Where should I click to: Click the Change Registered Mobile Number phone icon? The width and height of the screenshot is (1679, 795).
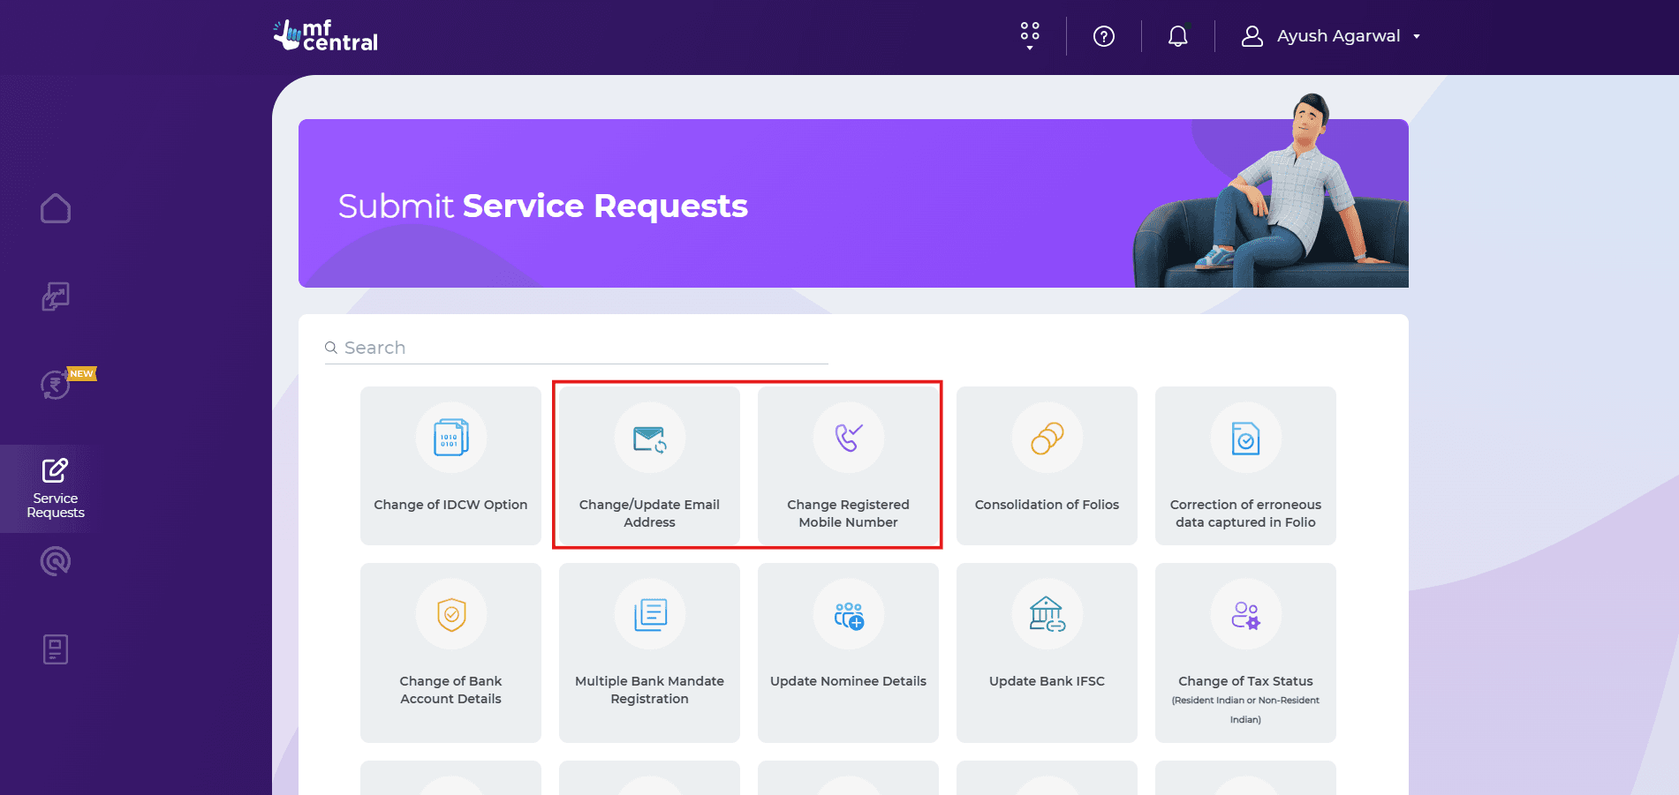[849, 438]
